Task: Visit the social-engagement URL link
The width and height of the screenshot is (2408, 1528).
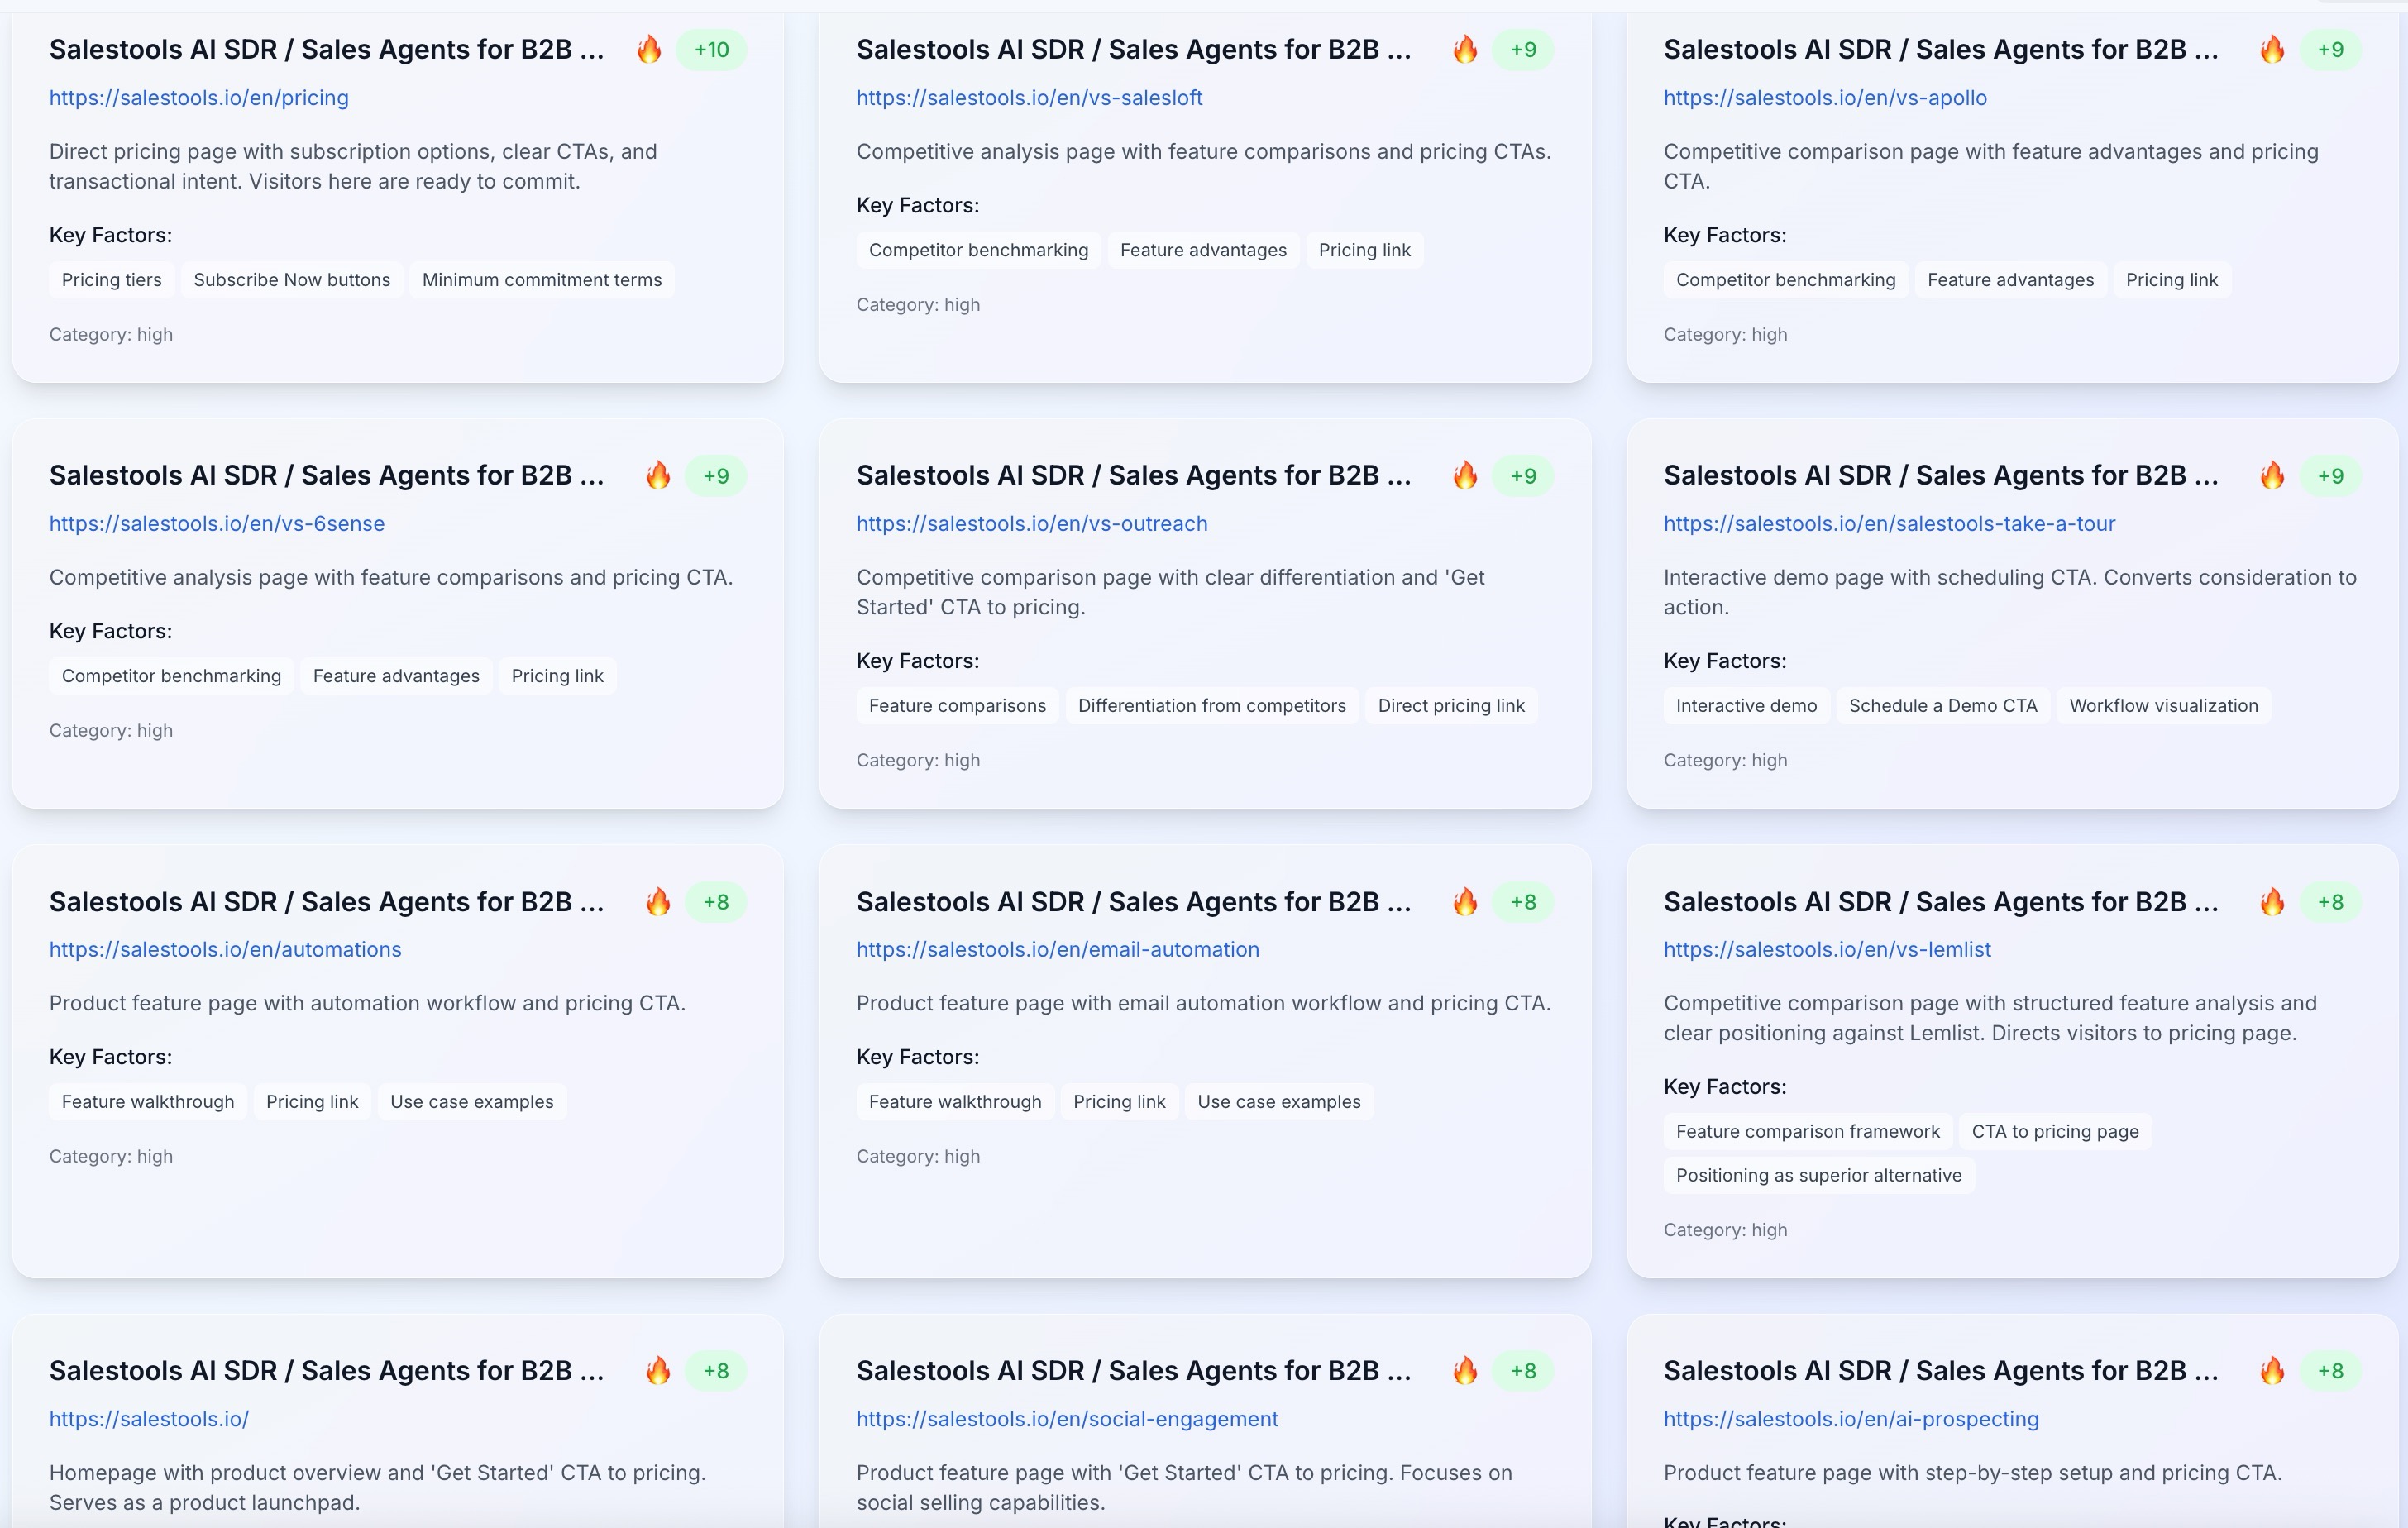Action: click(1067, 1419)
